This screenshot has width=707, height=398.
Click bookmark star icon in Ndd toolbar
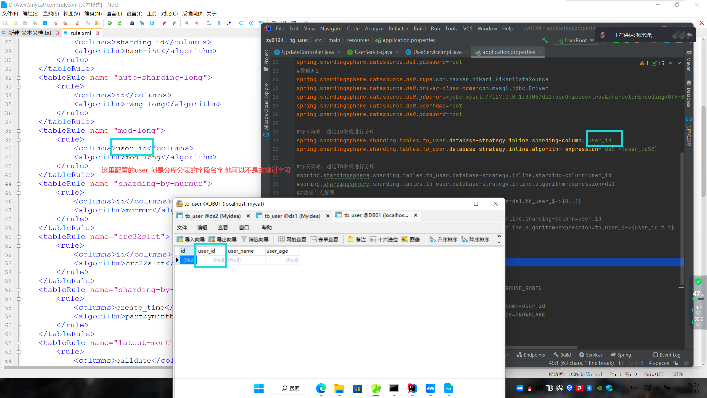(152, 23)
